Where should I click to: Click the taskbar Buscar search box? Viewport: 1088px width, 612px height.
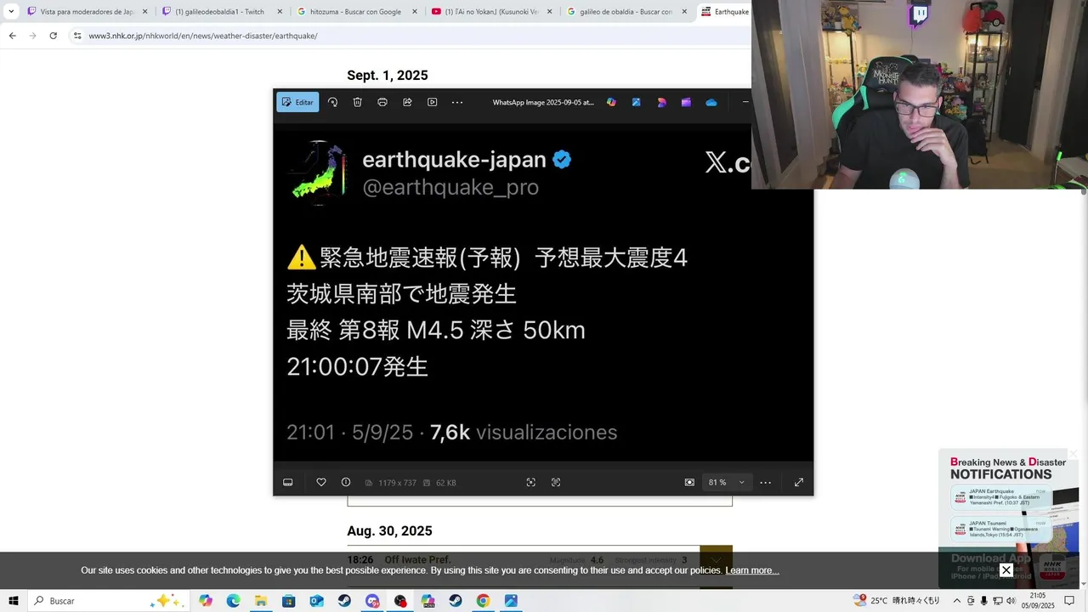tap(108, 601)
